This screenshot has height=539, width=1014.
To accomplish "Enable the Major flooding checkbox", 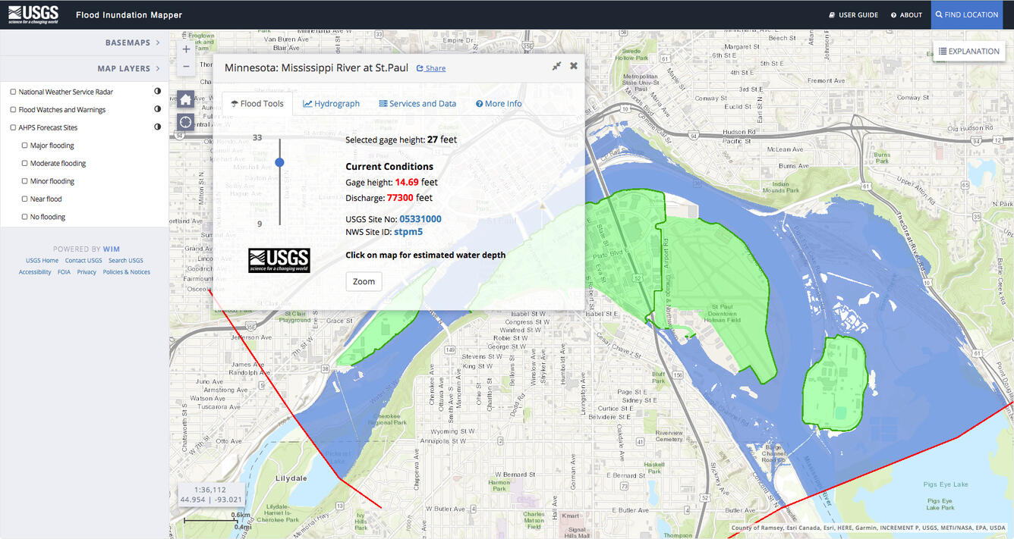I will 25,145.
